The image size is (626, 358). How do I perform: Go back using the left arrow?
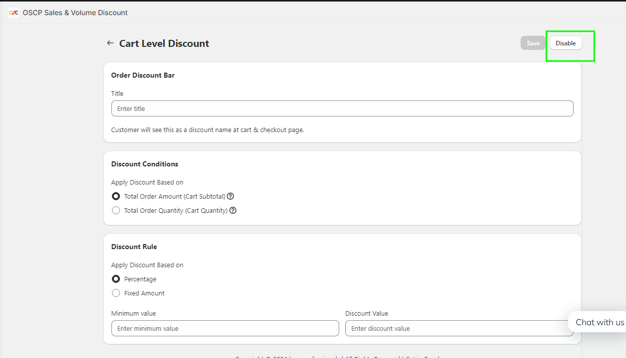pyautogui.click(x=110, y=43)
